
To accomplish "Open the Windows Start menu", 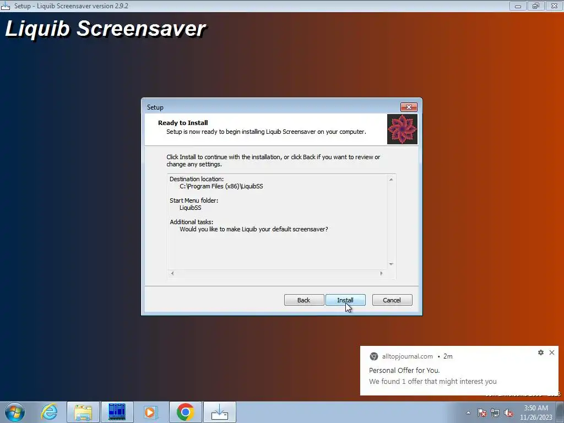I will pyautogui.click(x=15, y=412).
